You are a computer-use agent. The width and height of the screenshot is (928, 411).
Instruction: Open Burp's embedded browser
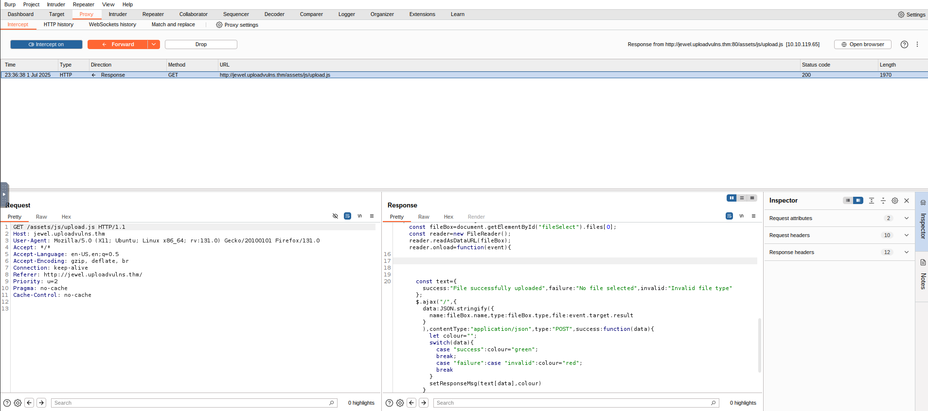(862, 44)
